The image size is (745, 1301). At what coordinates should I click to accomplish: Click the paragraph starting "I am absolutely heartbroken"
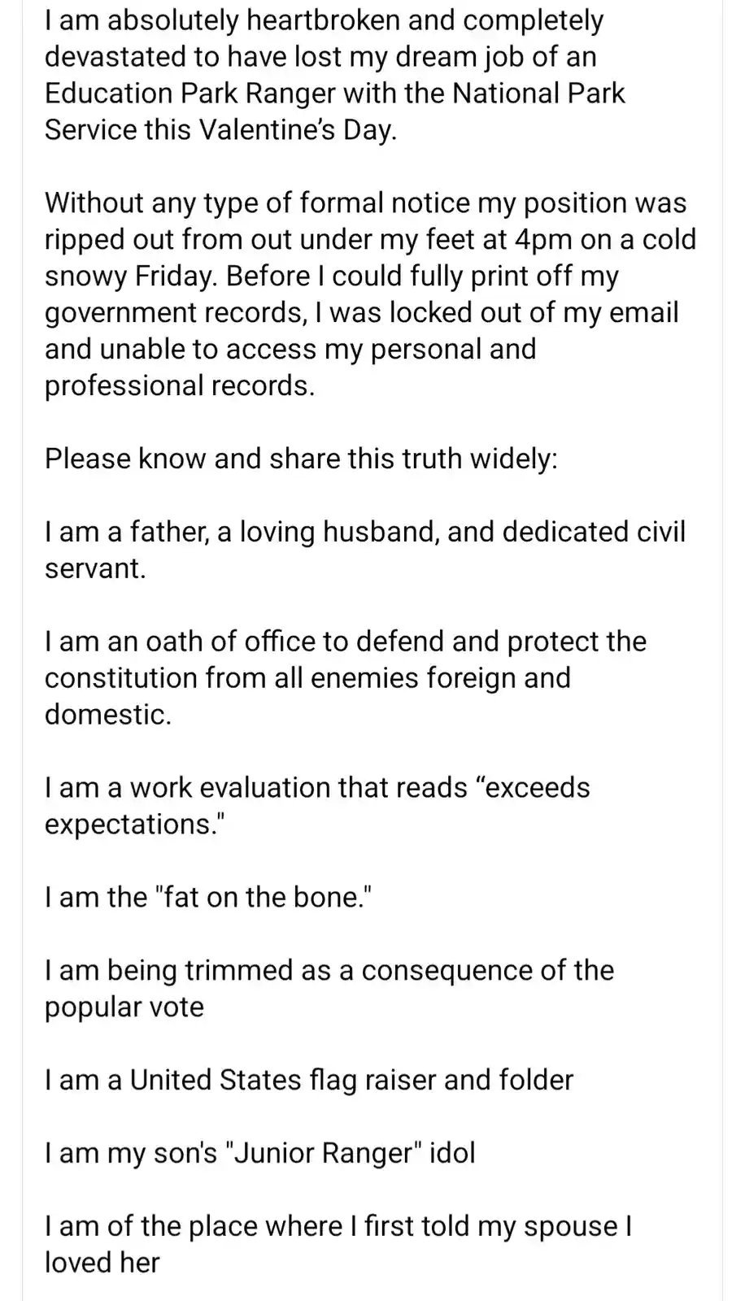(335, 75)
